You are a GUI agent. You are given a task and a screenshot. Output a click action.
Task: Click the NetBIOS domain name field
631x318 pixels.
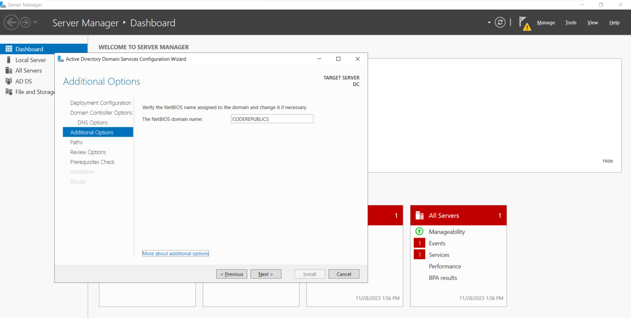(x=272, y=118)
